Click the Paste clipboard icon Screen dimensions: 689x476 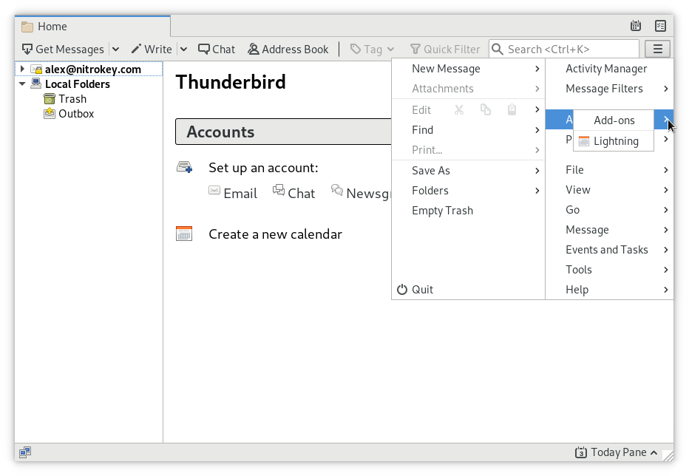[512, 109]
